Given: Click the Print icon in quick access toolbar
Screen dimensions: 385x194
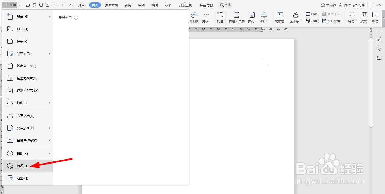Looking at the screenshot, I should (x=41, y=5).
